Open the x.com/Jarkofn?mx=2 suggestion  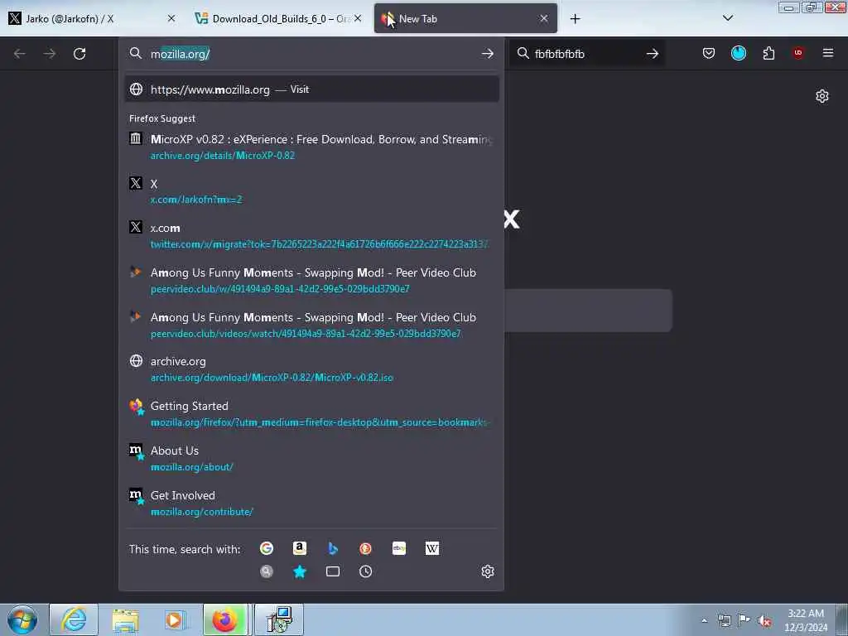311,191
